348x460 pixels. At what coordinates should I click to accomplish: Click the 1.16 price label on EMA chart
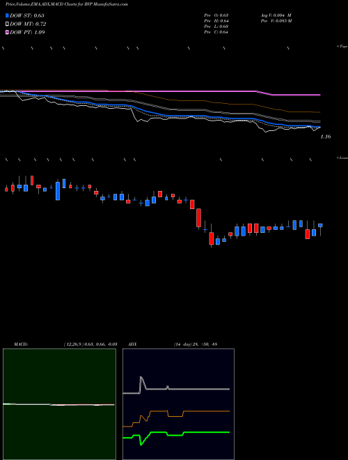pos(326,137)
